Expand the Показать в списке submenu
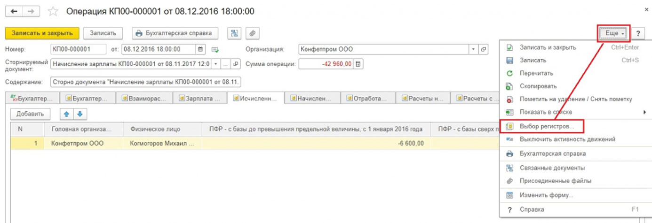The height and width of the screenshot is (223, 652). [644, 112]
